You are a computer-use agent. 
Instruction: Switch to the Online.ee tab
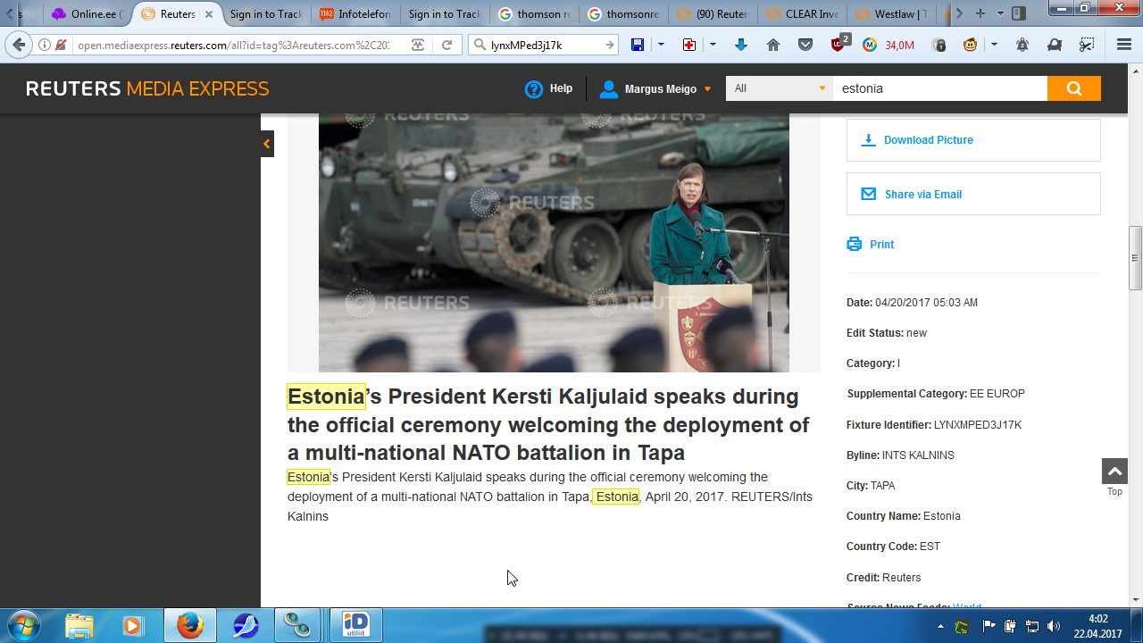pyautogui.click(x=88, y=13)
